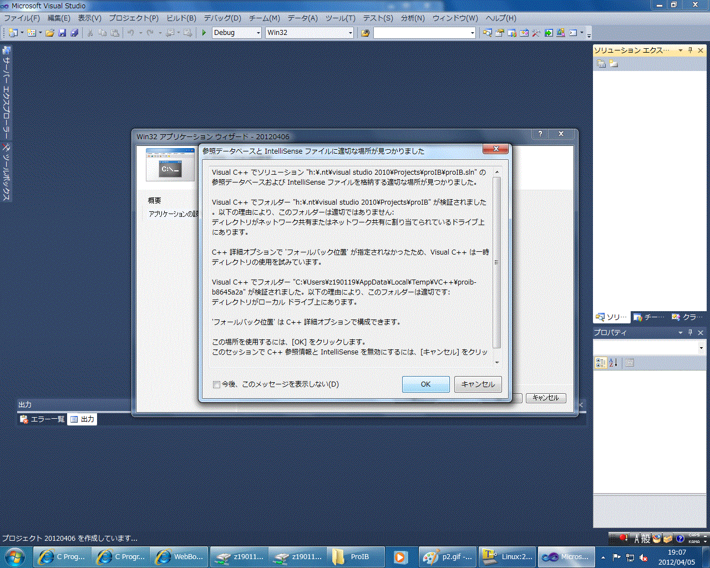This screenshot has height=568, width=710.
Task: Select the クラ… Class View tab
Action: (x=688, y=317)
